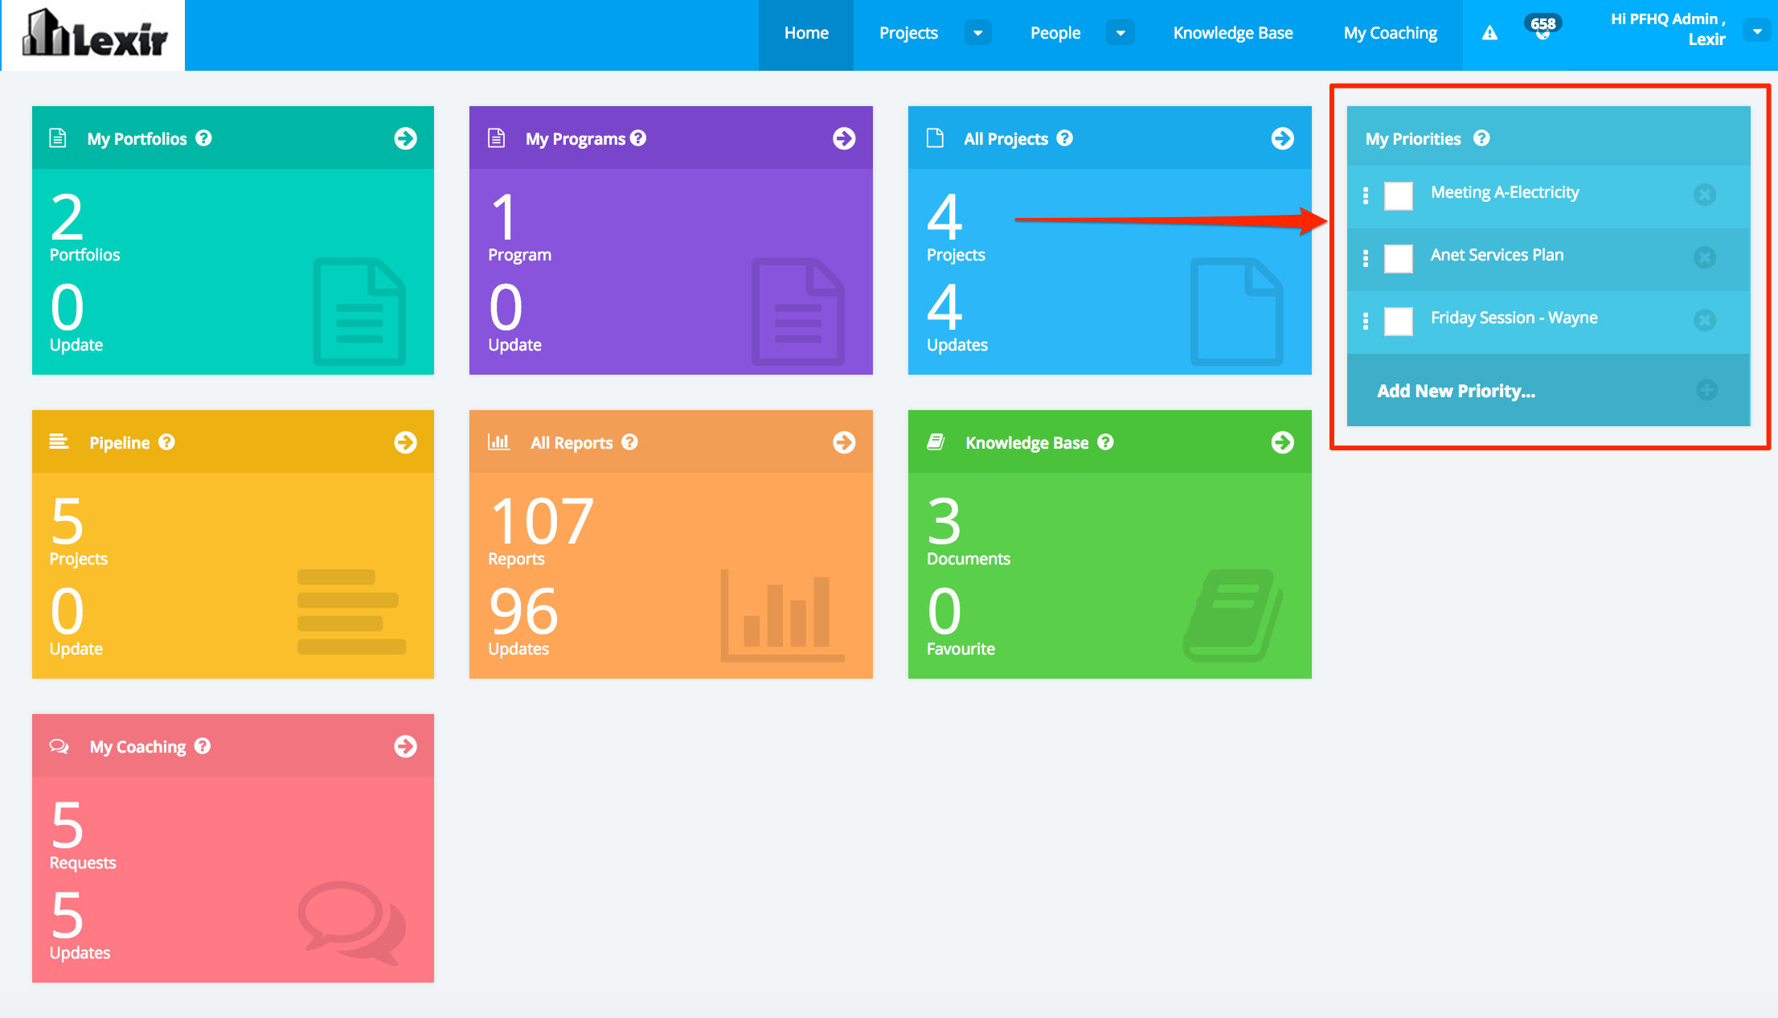
Task: Open the user account dropdown arrow
Action: click(x=1756, y=31)
